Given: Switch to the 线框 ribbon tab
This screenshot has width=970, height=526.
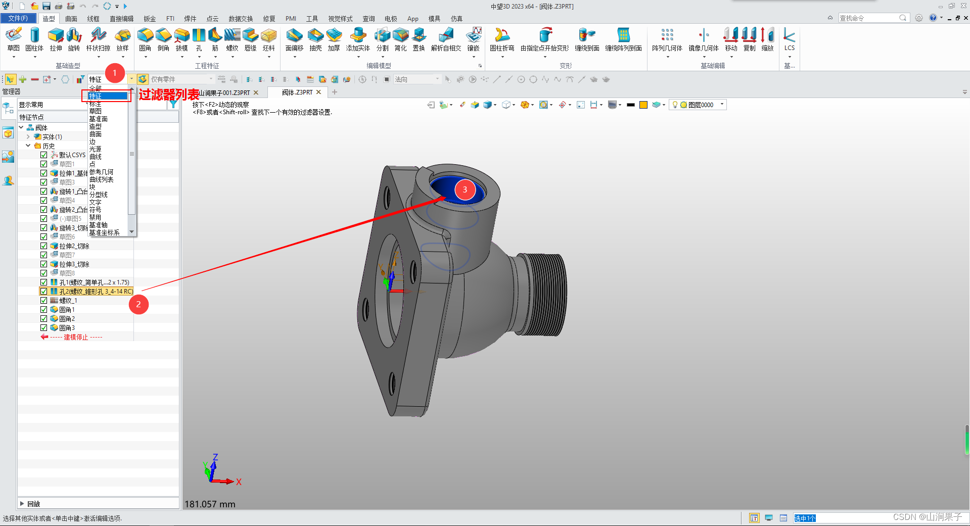Looking at the screenshot, I should pos(94,19).
